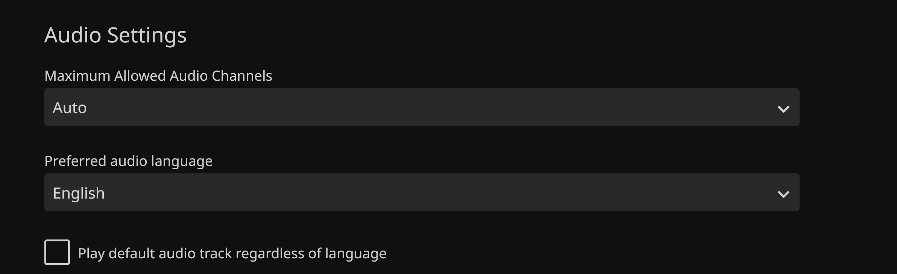Click the 'Preferred audio language' label
Viewport: 897px width, 274px height.
(128, 161)
